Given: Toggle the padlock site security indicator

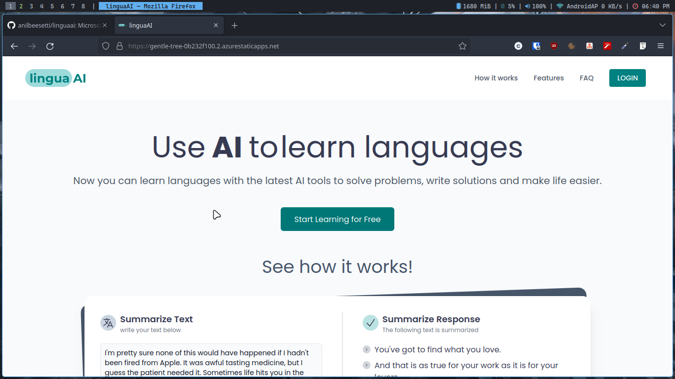Looking at the screenshot, I should click(119, 46).
